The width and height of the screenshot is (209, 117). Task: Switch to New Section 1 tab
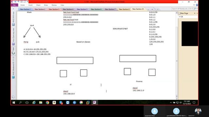point(25,9)
